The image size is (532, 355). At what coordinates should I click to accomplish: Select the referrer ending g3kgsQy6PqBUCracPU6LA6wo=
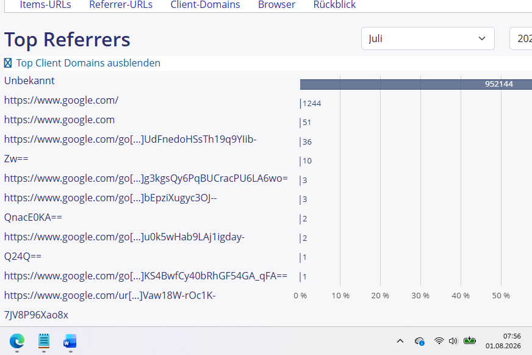tap(146, 178)
